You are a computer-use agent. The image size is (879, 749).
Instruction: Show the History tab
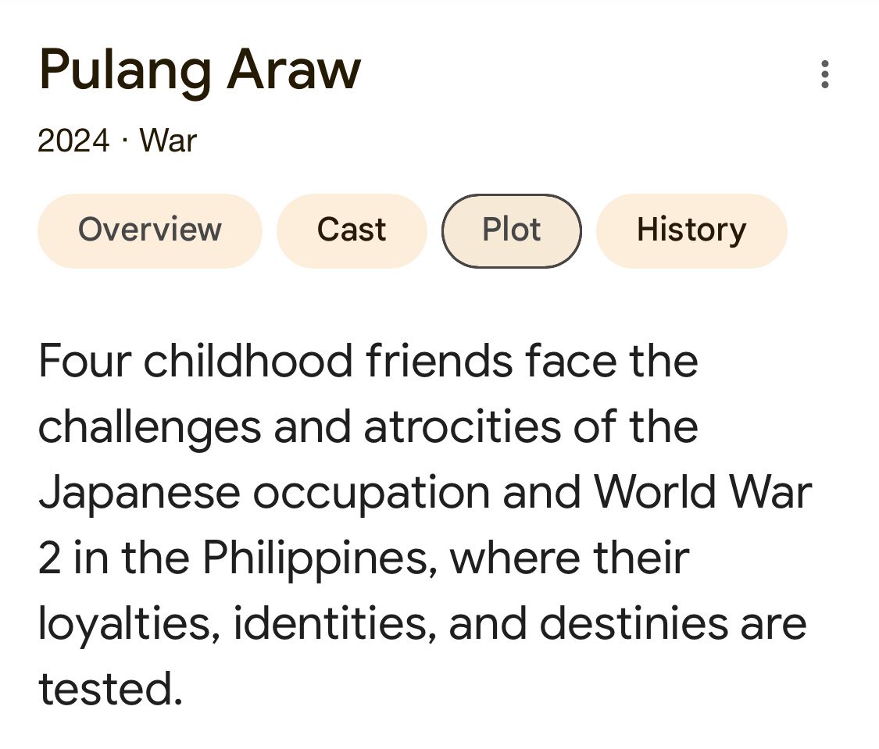(691, 231)
